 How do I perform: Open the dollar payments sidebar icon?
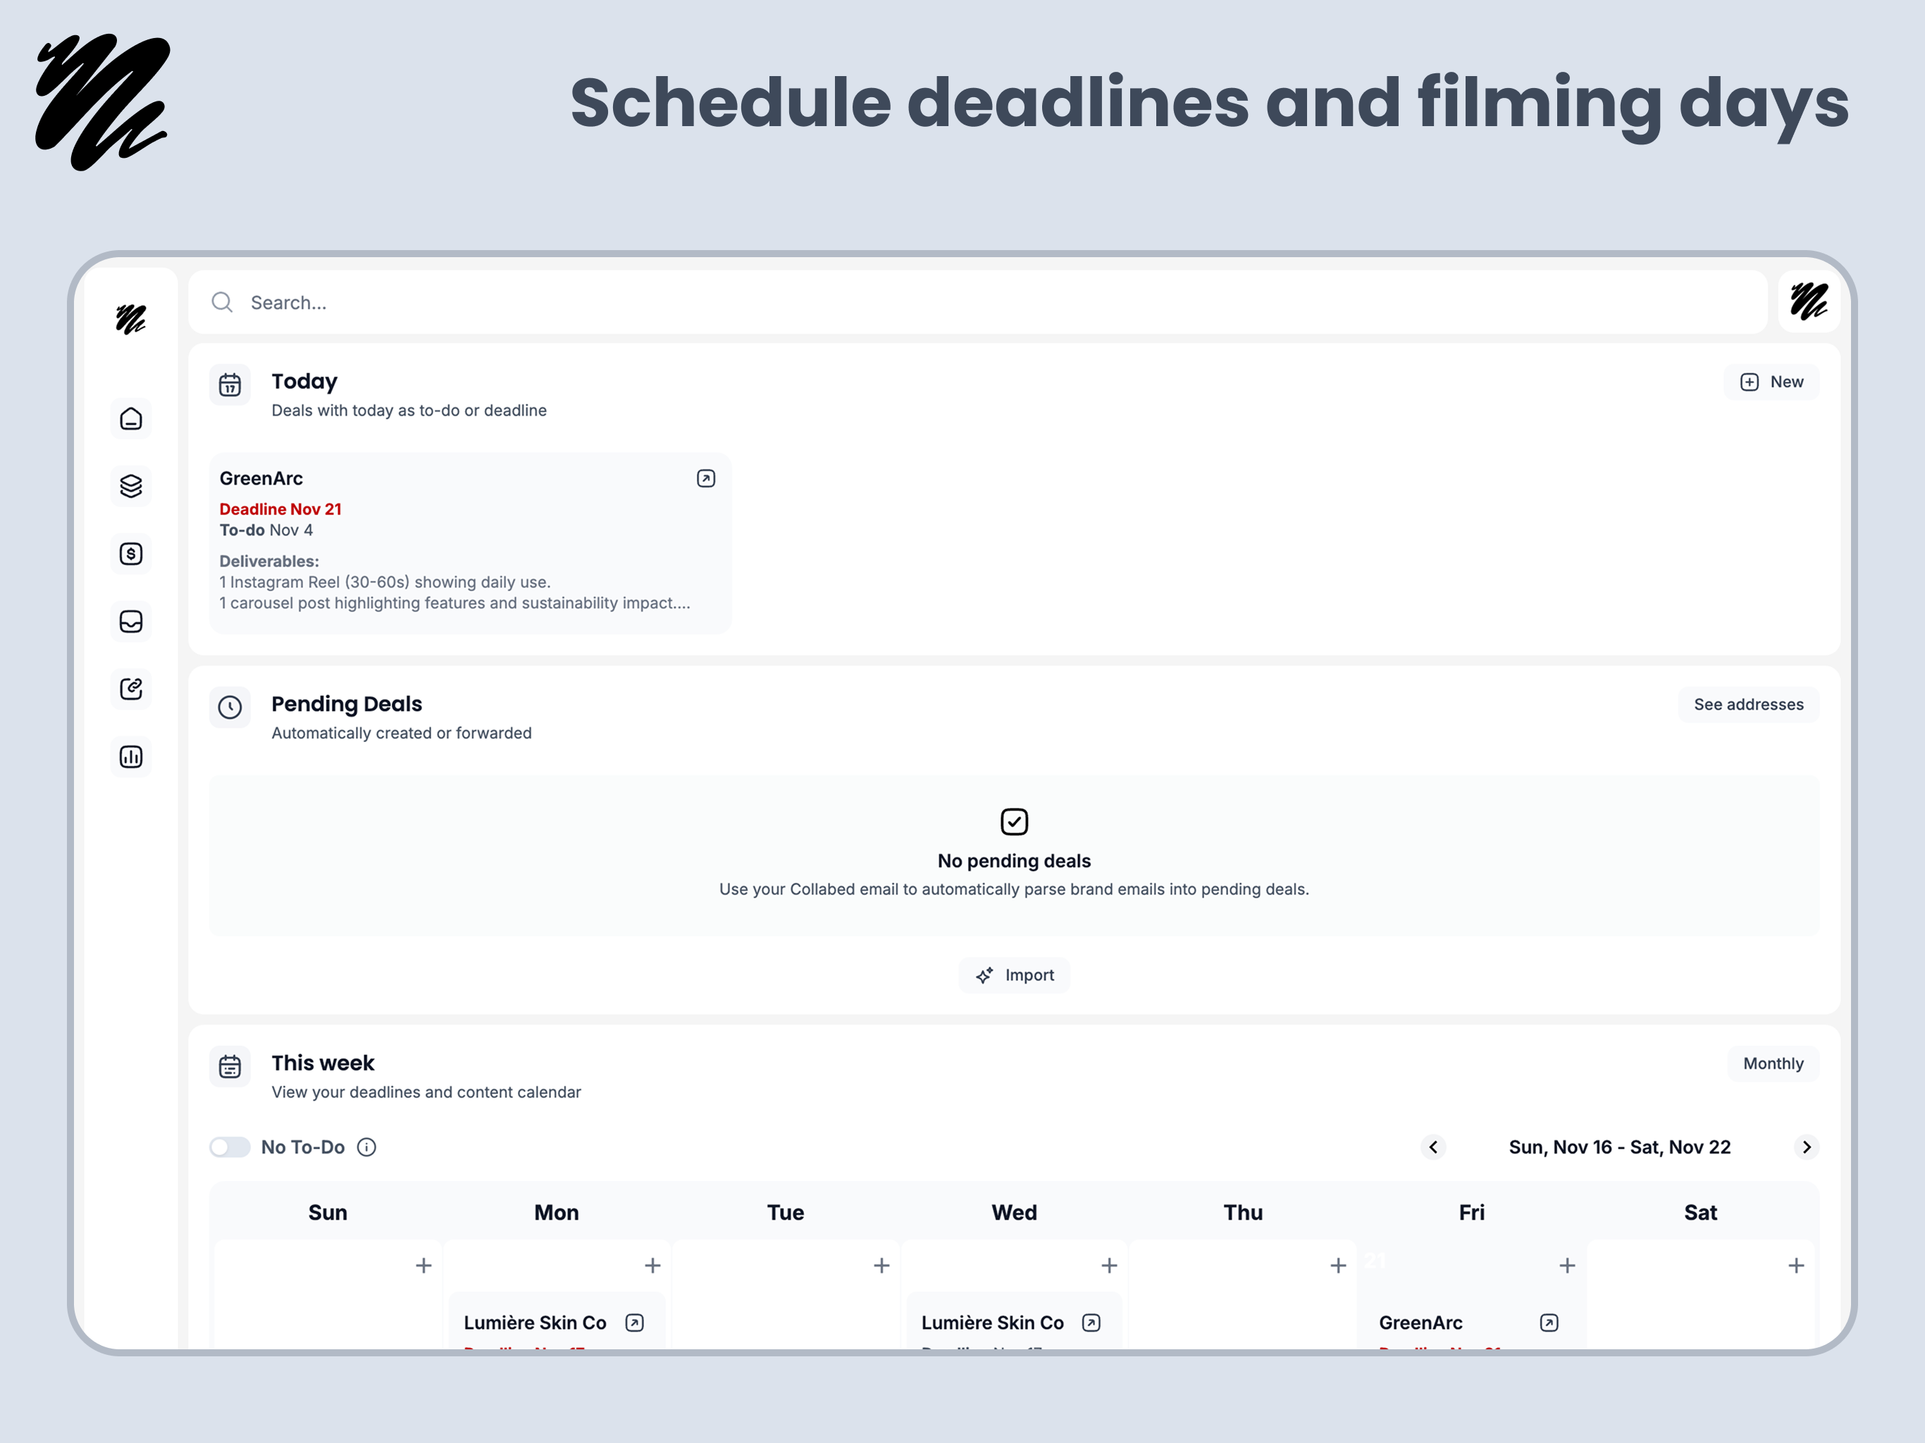(x=130, y=554)
